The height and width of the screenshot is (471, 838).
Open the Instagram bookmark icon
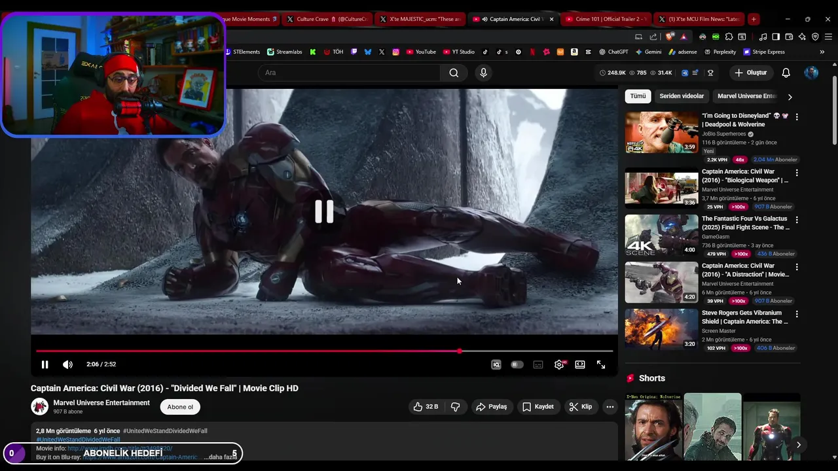point(395,52)
